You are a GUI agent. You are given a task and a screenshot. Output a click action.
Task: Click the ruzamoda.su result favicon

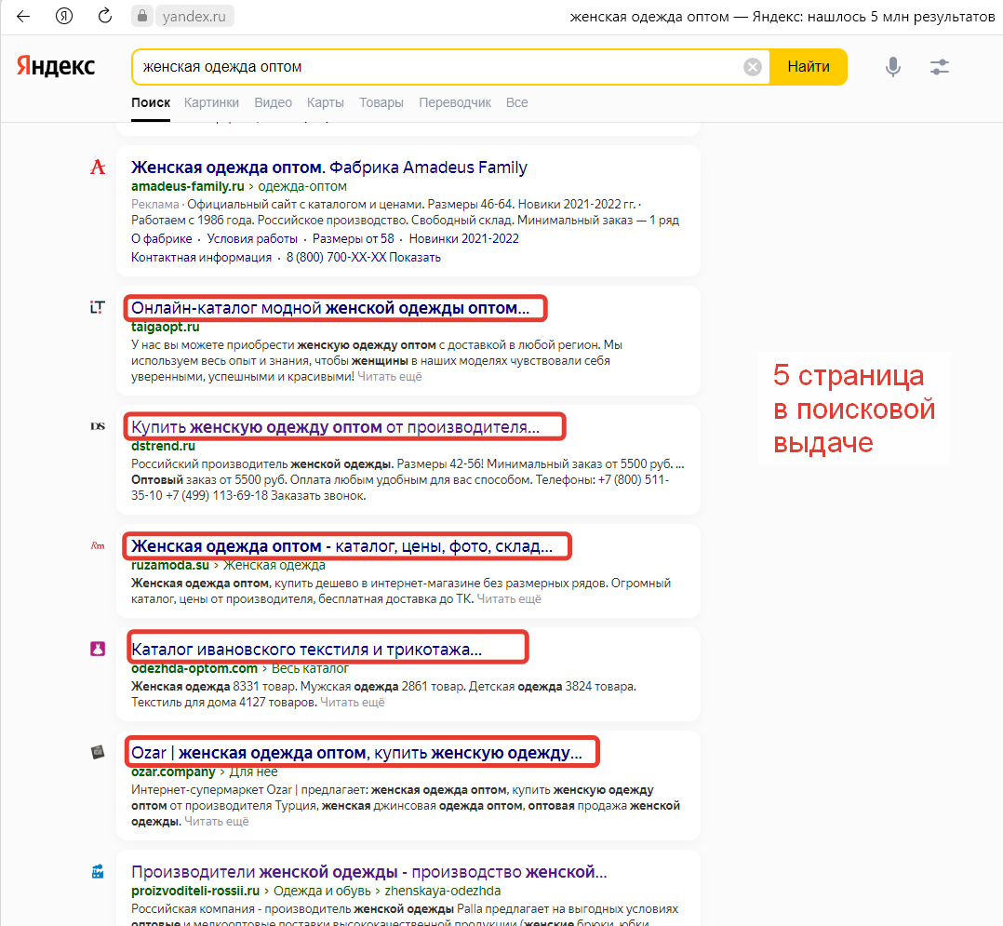pos(97,545)
